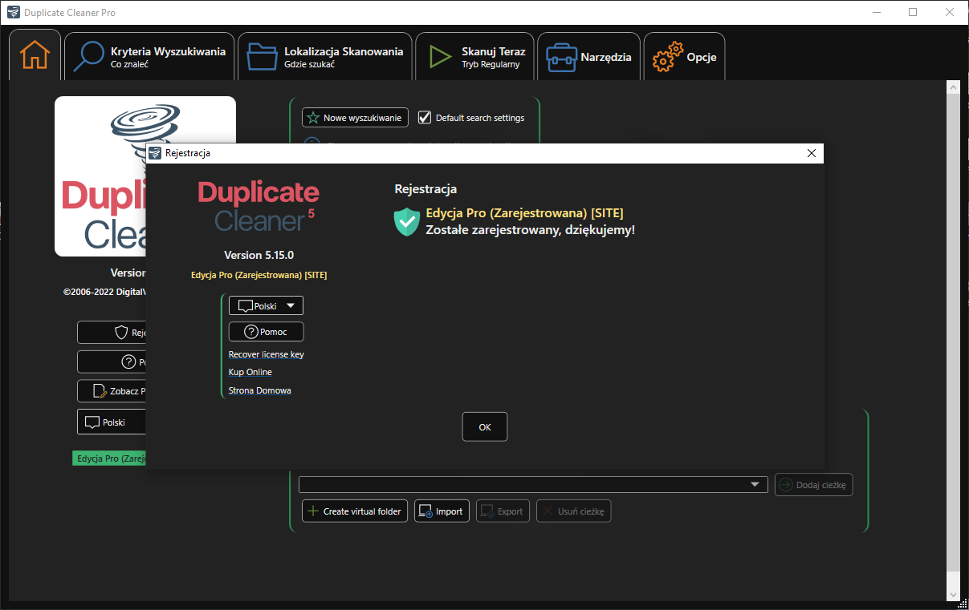Click the scrollbar up arrow

954,87
